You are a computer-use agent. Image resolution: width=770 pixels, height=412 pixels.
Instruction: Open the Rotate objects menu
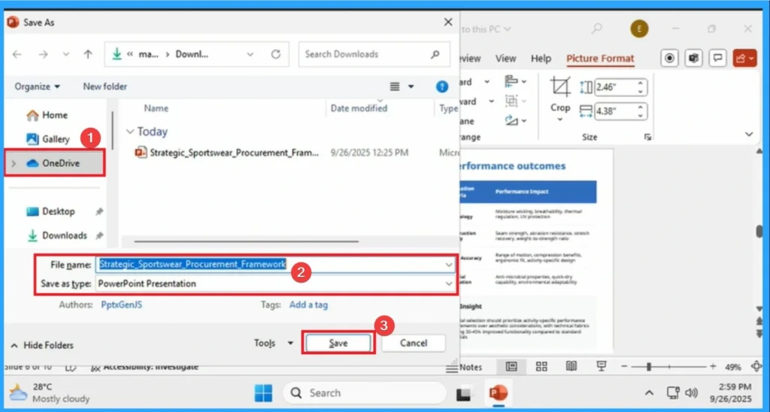[x=515, y=120]
